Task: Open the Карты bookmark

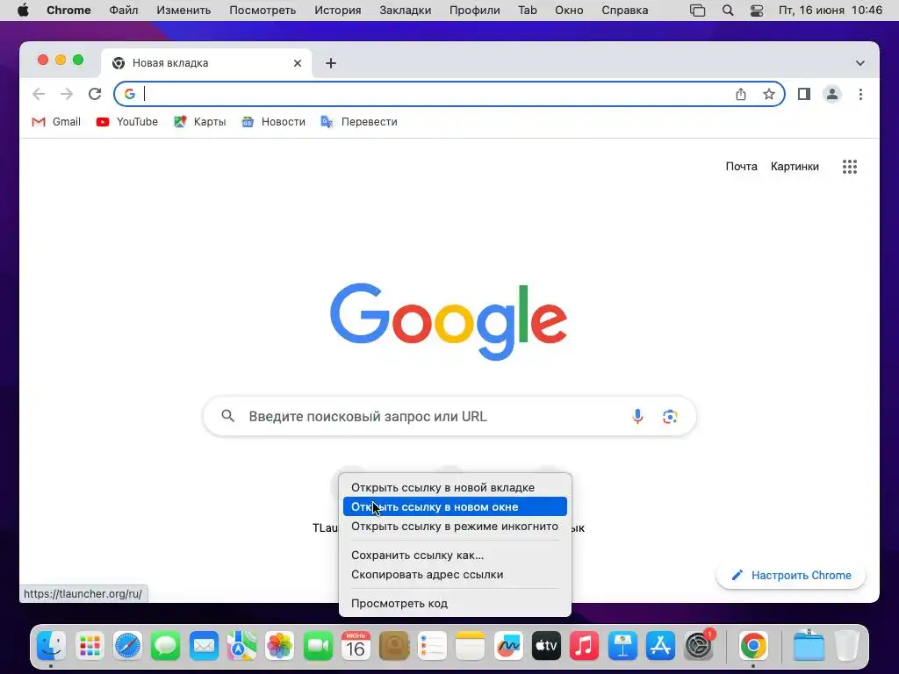Action: 199,121
